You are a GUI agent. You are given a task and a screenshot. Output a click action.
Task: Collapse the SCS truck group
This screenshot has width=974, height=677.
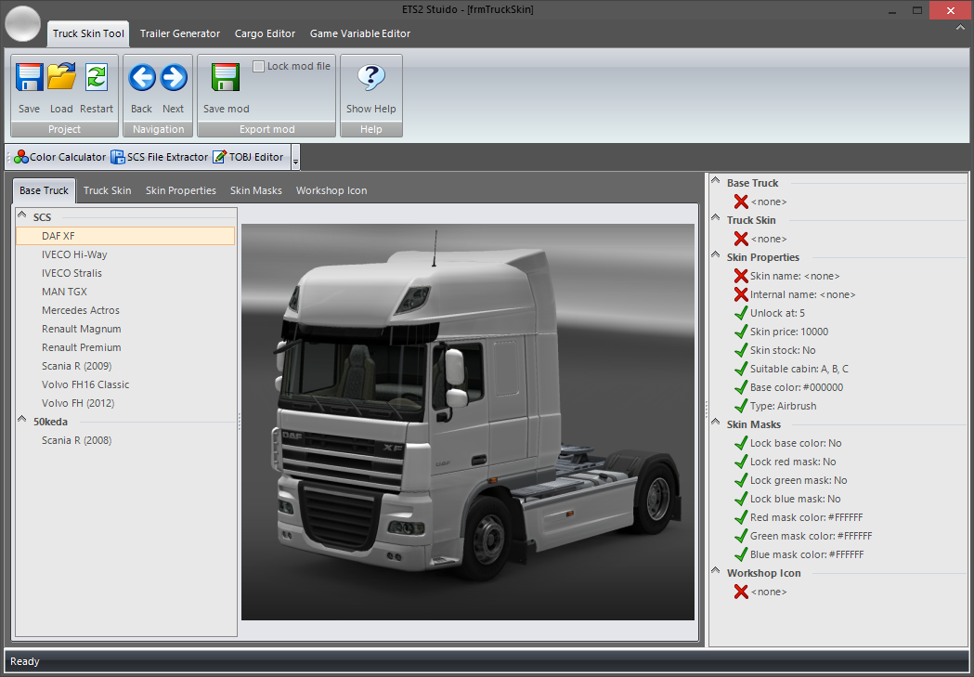[x=21, y=215]
